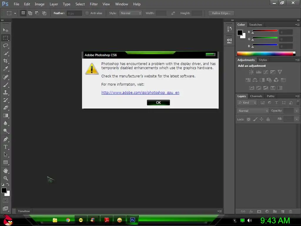This screenshot has width=301, height=226.
Task: Open Chrome from the taskbar
Action: coord(68,220)
